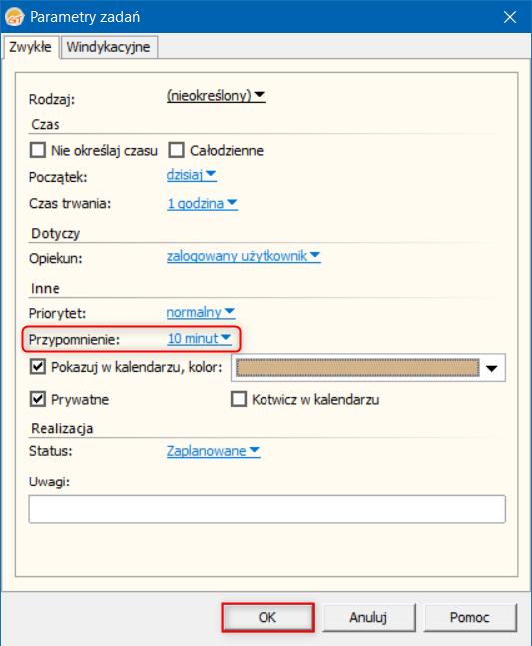
Task: Select the Zwykłe tab
Action: tap(30, 47)
